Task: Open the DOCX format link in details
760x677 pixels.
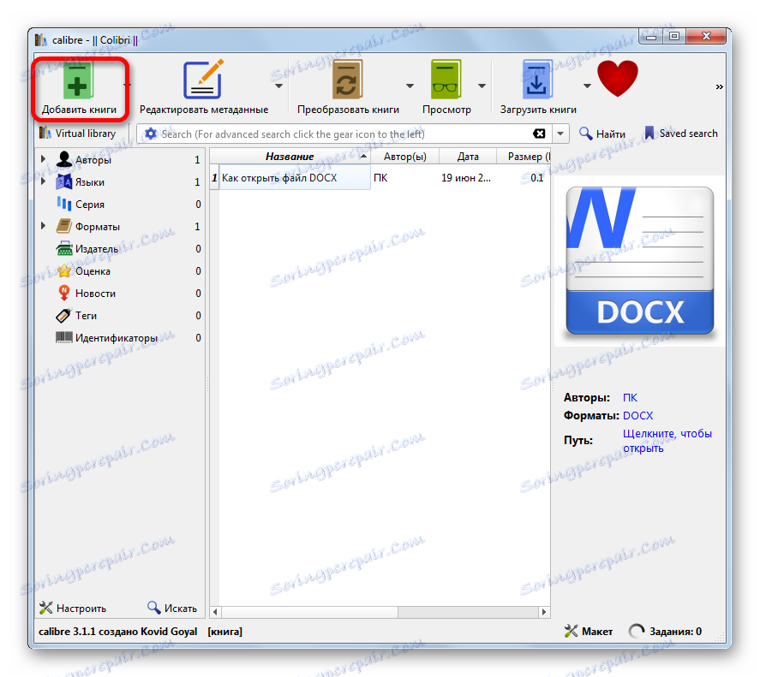Action: point(637,415)
